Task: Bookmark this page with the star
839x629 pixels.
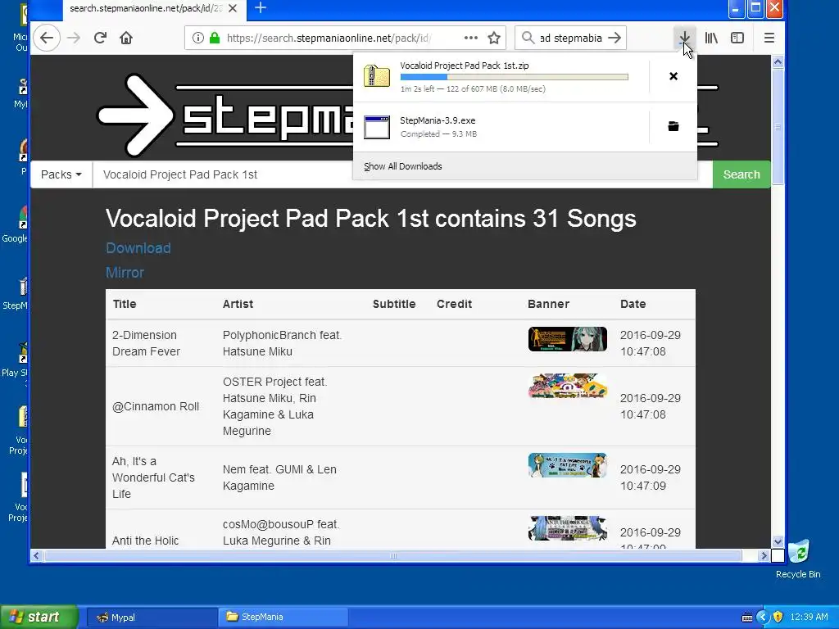Action: (494, 38)
